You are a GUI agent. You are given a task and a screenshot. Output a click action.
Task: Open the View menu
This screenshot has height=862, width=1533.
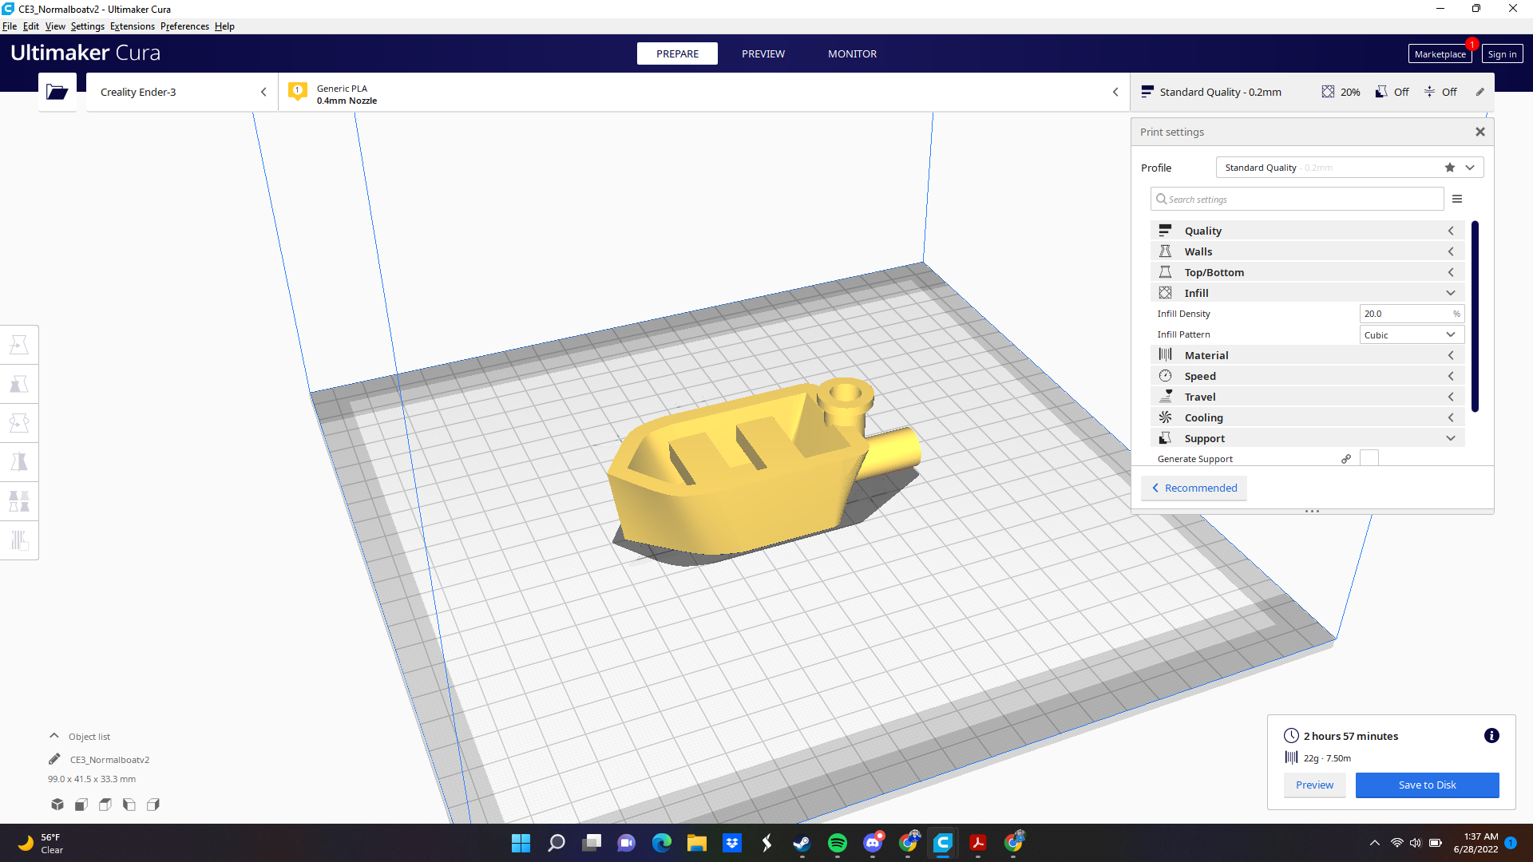click(55, 26)
